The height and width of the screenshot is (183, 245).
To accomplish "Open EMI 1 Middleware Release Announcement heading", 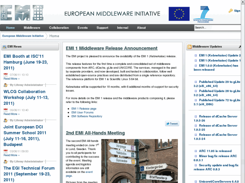I will 112,48.
